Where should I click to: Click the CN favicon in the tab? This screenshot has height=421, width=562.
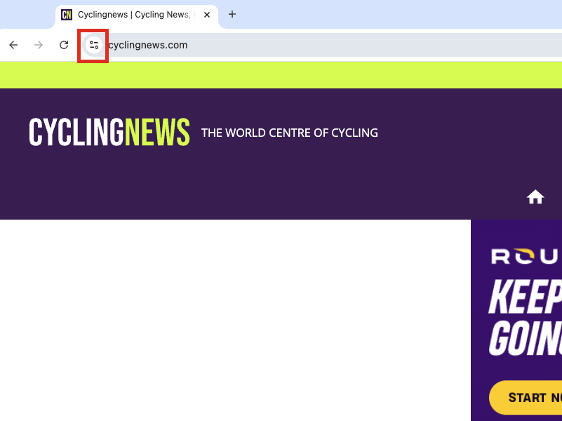click(x=67, y=15)
